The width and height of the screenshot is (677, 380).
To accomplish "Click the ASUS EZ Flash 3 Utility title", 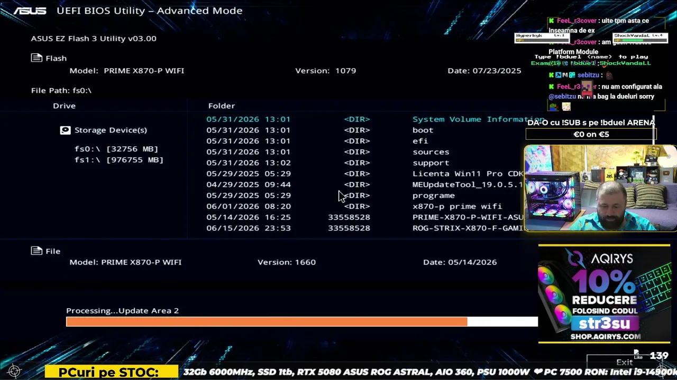I will click(x=94, y=39).
